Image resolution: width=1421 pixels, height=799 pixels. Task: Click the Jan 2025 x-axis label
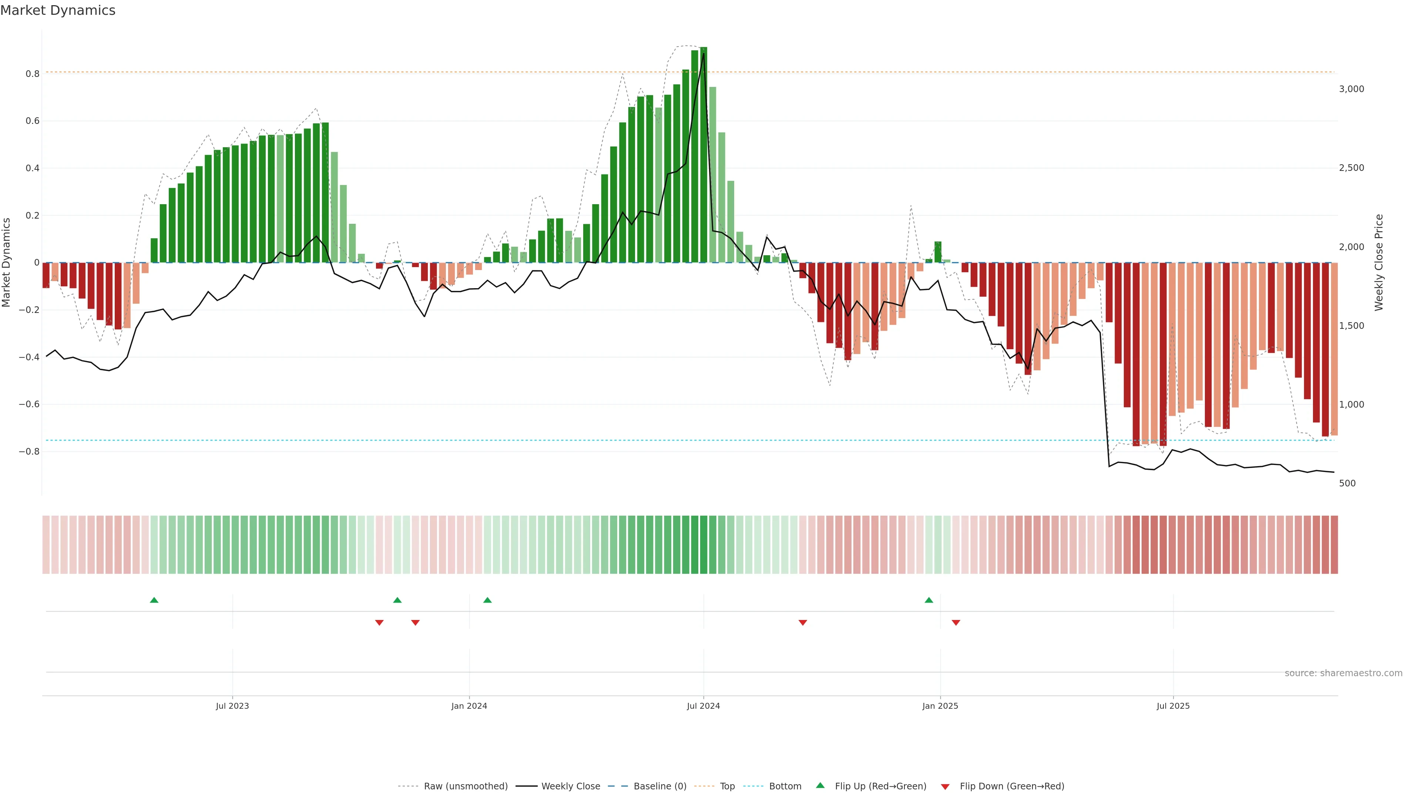coord(940,706)
